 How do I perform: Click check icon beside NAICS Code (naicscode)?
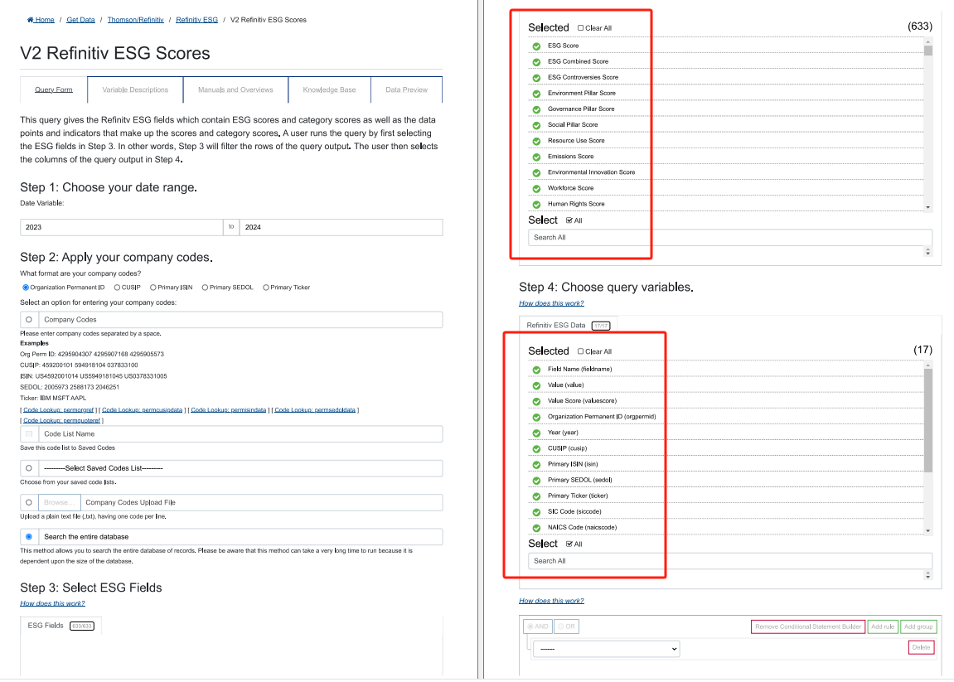click(536, 528)
